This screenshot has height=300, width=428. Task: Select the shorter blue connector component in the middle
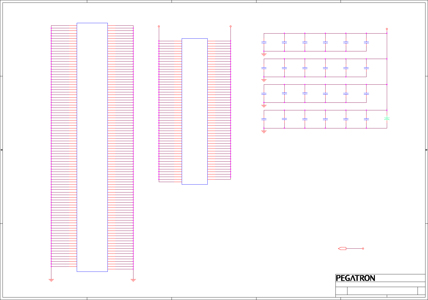(195, 111)
